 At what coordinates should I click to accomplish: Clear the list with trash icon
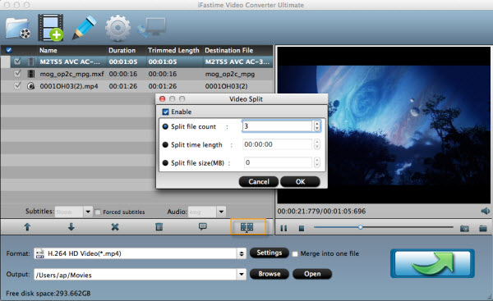(x=159, y=226)
